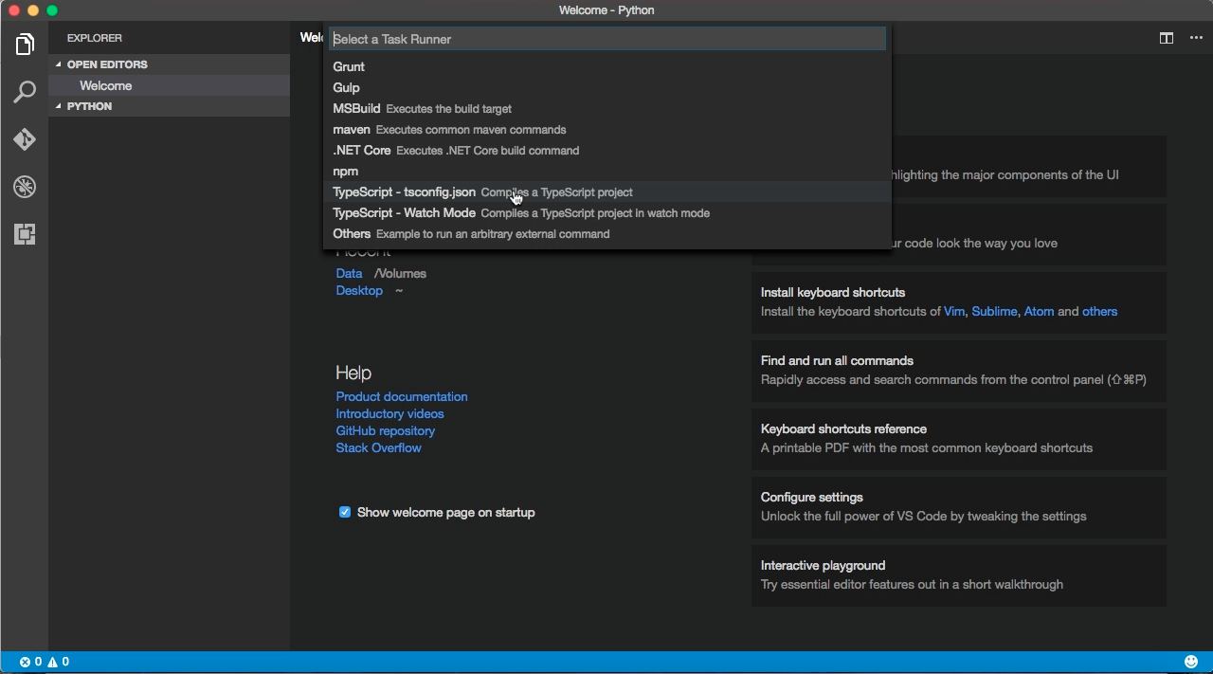This screenshot has width=1213, height=674.
Task: Open the Source Control (Git) view
Action: coord(25,139)
